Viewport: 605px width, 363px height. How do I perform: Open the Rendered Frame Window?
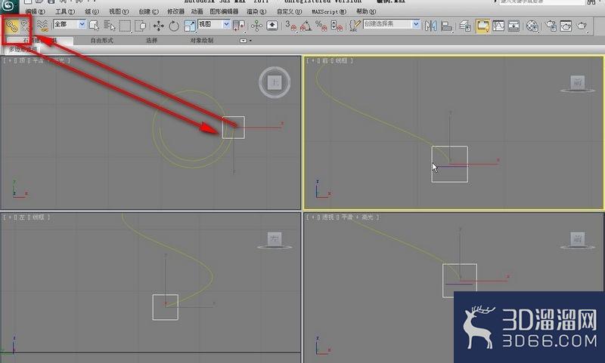pos(566,26)
